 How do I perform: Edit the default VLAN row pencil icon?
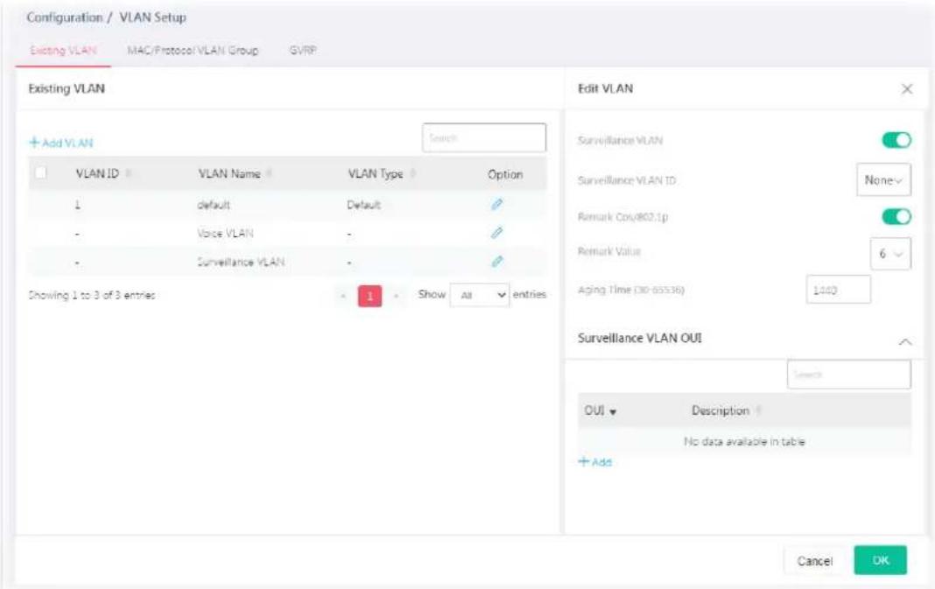[x=496, y=205]
